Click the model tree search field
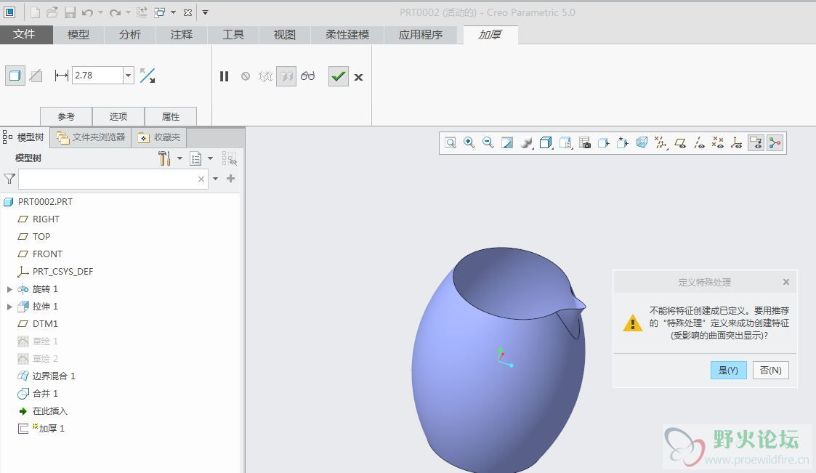The image size is (816, 473). coord(113,179)
